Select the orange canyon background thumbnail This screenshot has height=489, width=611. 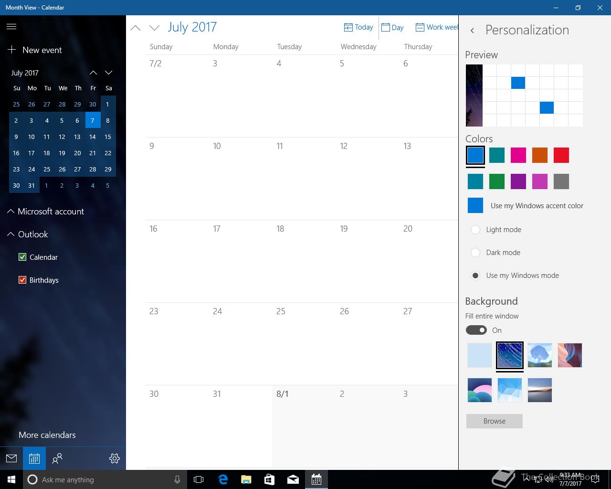click(x=570, y=355)
